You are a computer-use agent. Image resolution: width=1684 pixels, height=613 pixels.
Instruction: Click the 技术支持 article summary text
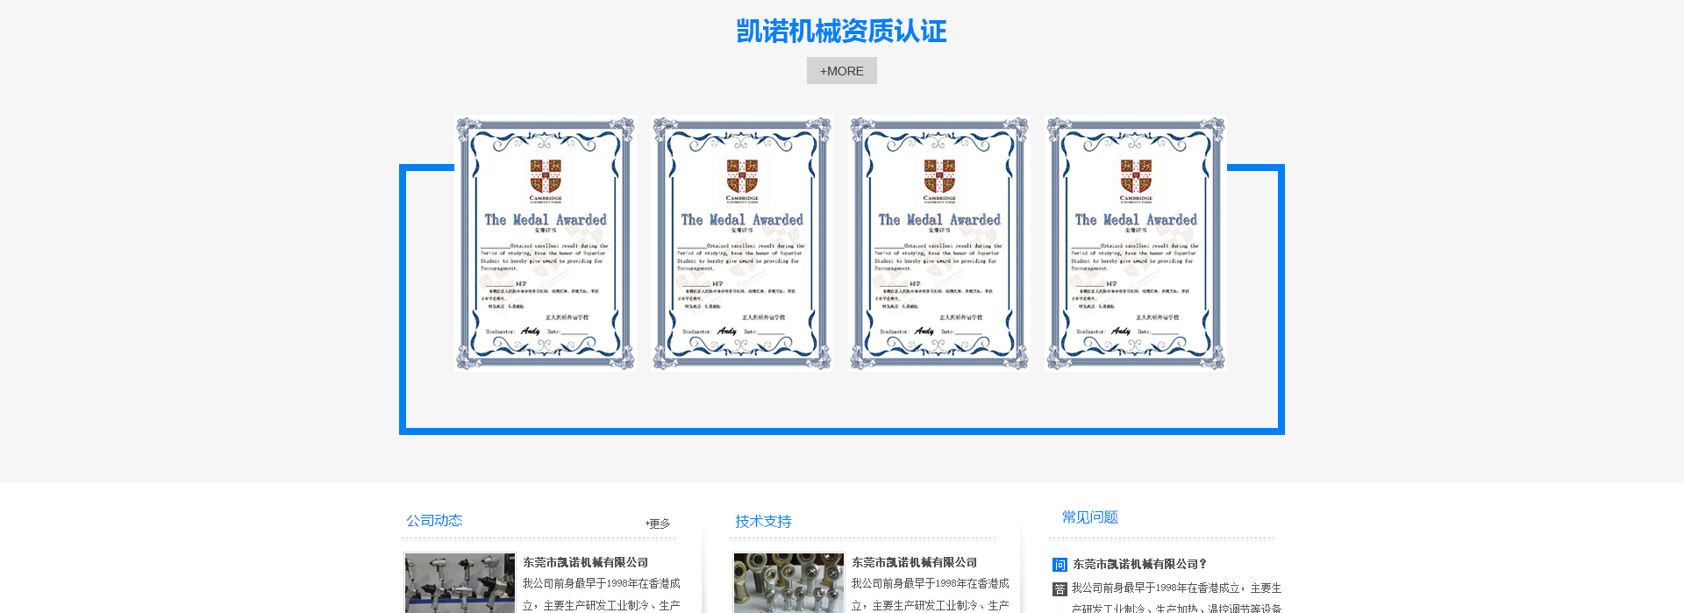[x=930, y=595]
